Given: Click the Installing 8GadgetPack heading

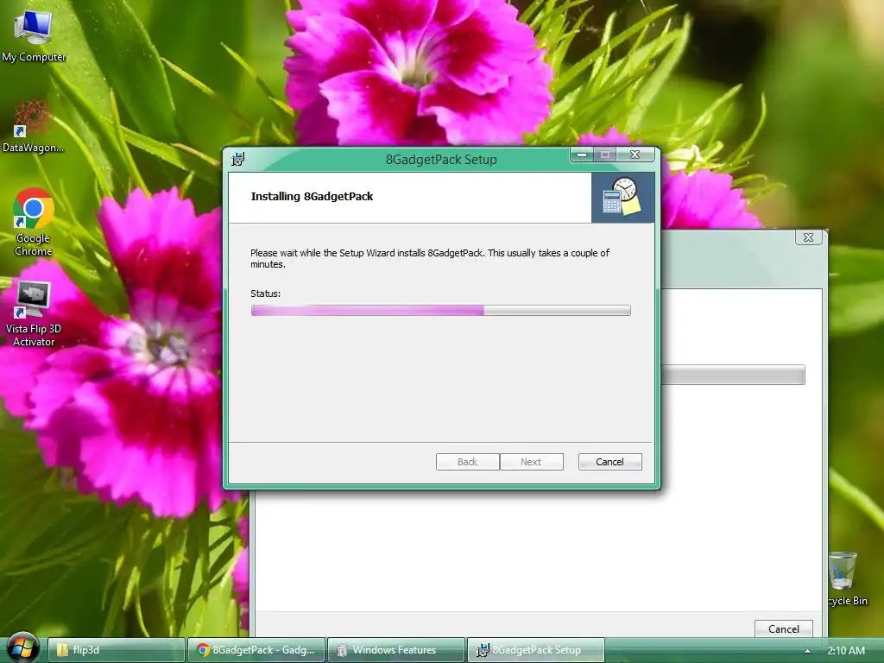Looking at the screenshot, I should (312, 196).
